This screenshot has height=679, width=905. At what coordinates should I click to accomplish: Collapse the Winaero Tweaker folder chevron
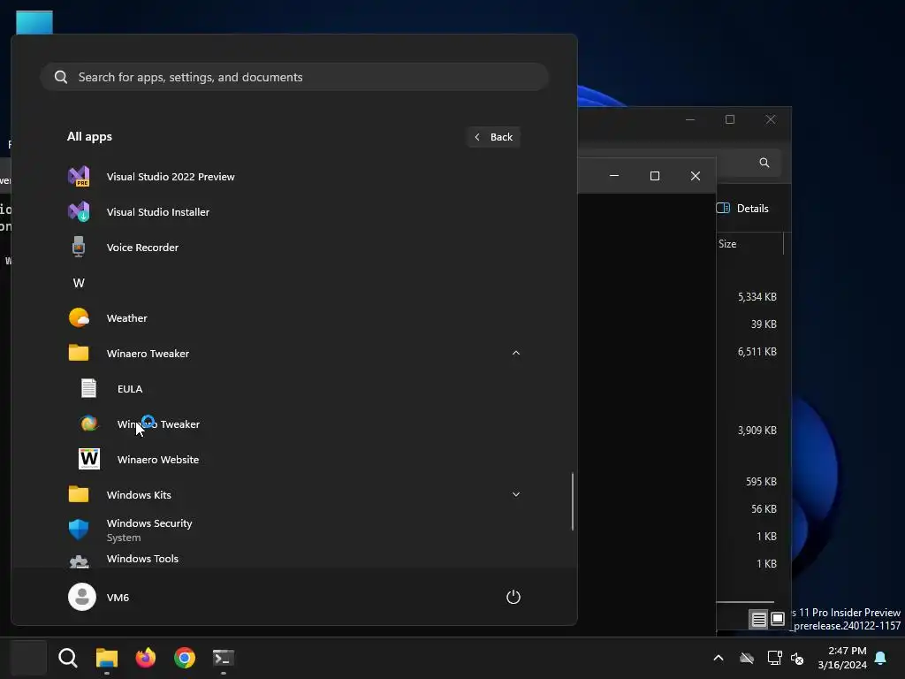[x=516, y=353]
